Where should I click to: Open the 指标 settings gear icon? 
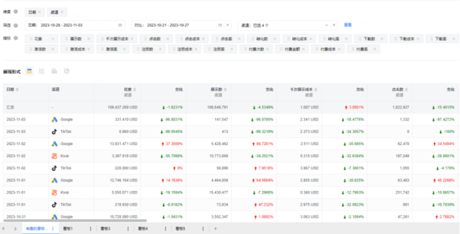click(x=16, y=38)
